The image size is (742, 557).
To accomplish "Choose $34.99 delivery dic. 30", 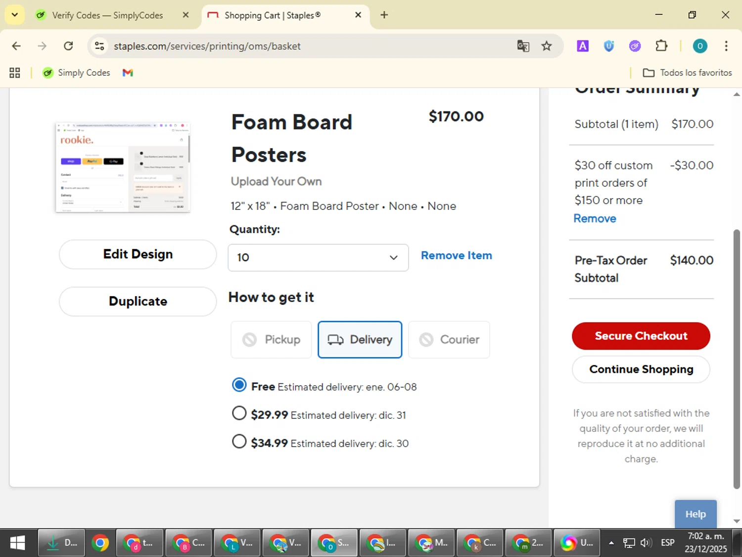I will pyautogui.click(x=239, y=442).
